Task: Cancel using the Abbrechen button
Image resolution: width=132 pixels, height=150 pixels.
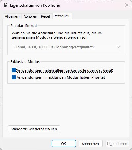Action: 90,144
